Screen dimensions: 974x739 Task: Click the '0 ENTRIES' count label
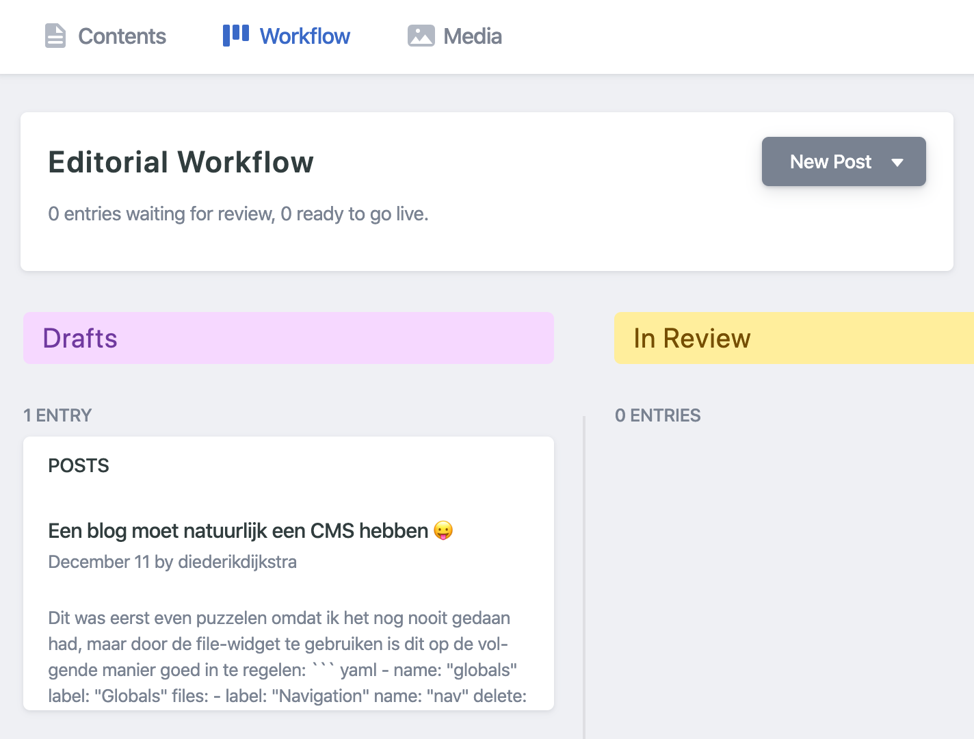click(658, 415)
